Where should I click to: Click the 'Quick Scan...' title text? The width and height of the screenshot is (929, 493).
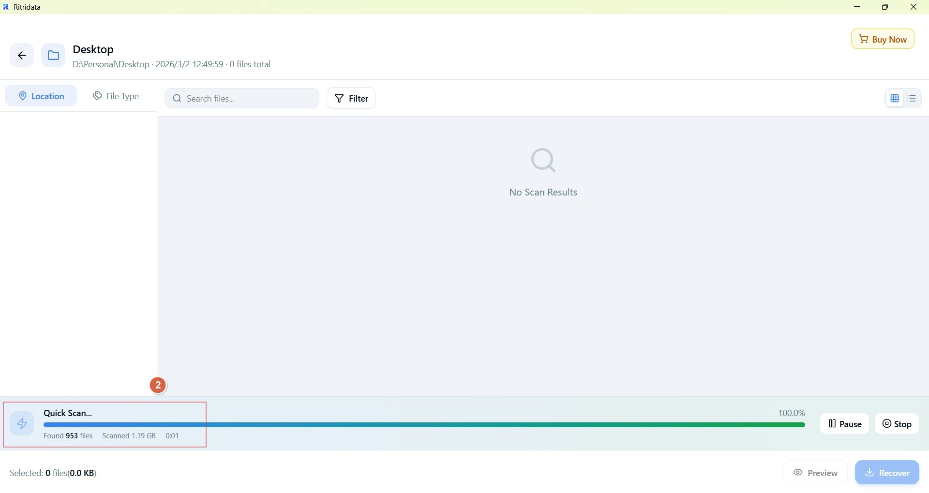68,413
